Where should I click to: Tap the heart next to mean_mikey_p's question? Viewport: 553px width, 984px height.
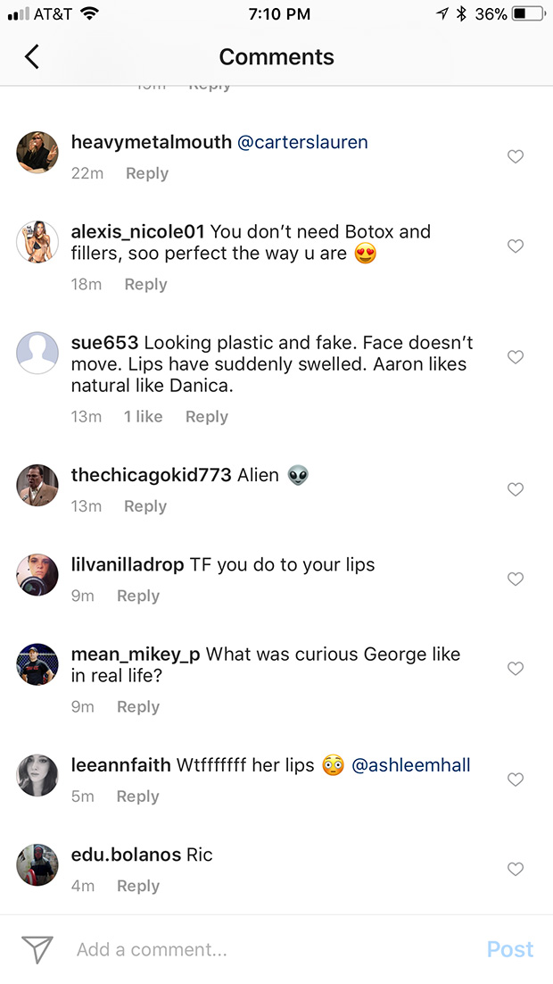point(516,668)
